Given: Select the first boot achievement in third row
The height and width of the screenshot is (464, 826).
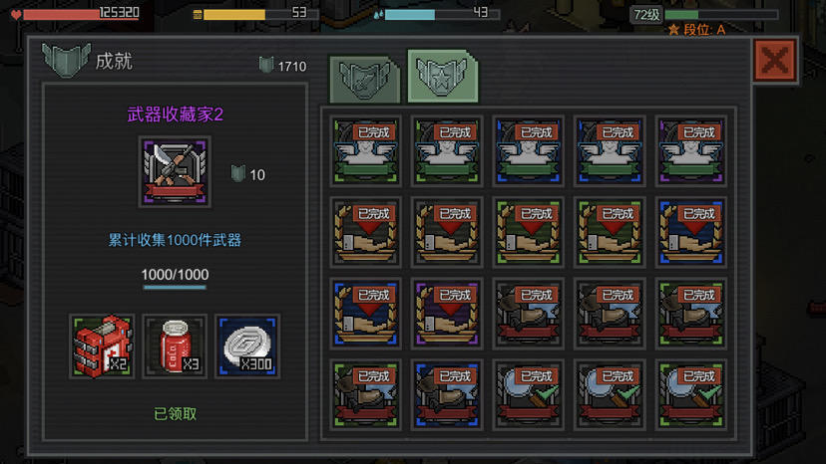Looking at the screenshot, I should pyautogui.click(x=529, y=314).
